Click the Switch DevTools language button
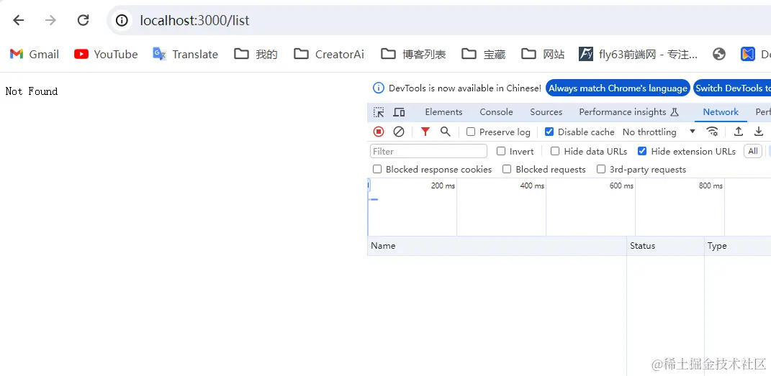Image resolution: width=771 pixels, height=376 pixels. click(732, 88)
